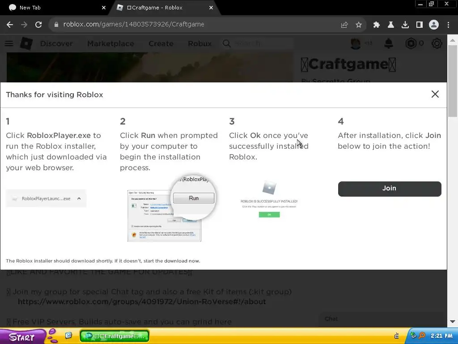458x344 pixels.
Task: Click the Union-RoVerse group link
Action: point(142,302)
